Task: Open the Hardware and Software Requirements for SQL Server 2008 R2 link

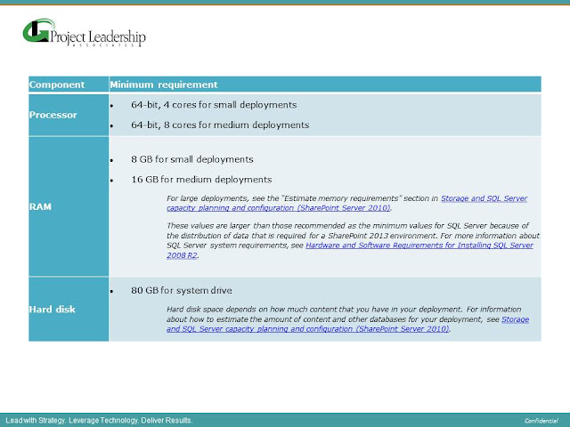Action: point(350,250)
